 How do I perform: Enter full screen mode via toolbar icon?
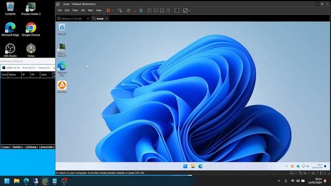pyautogui.click(x=162, y=10)
